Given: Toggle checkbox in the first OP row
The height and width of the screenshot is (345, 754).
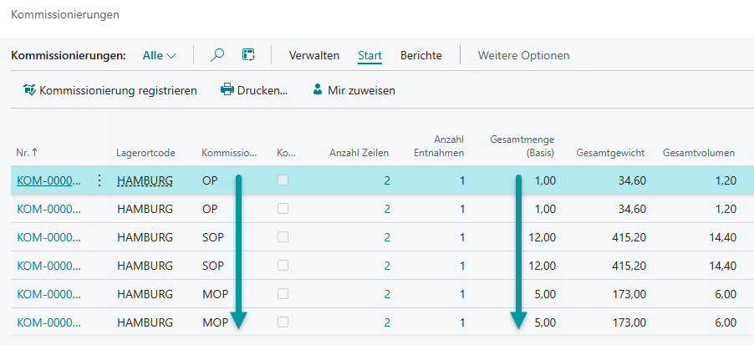Looking at the screenshot, I should 283,180.
